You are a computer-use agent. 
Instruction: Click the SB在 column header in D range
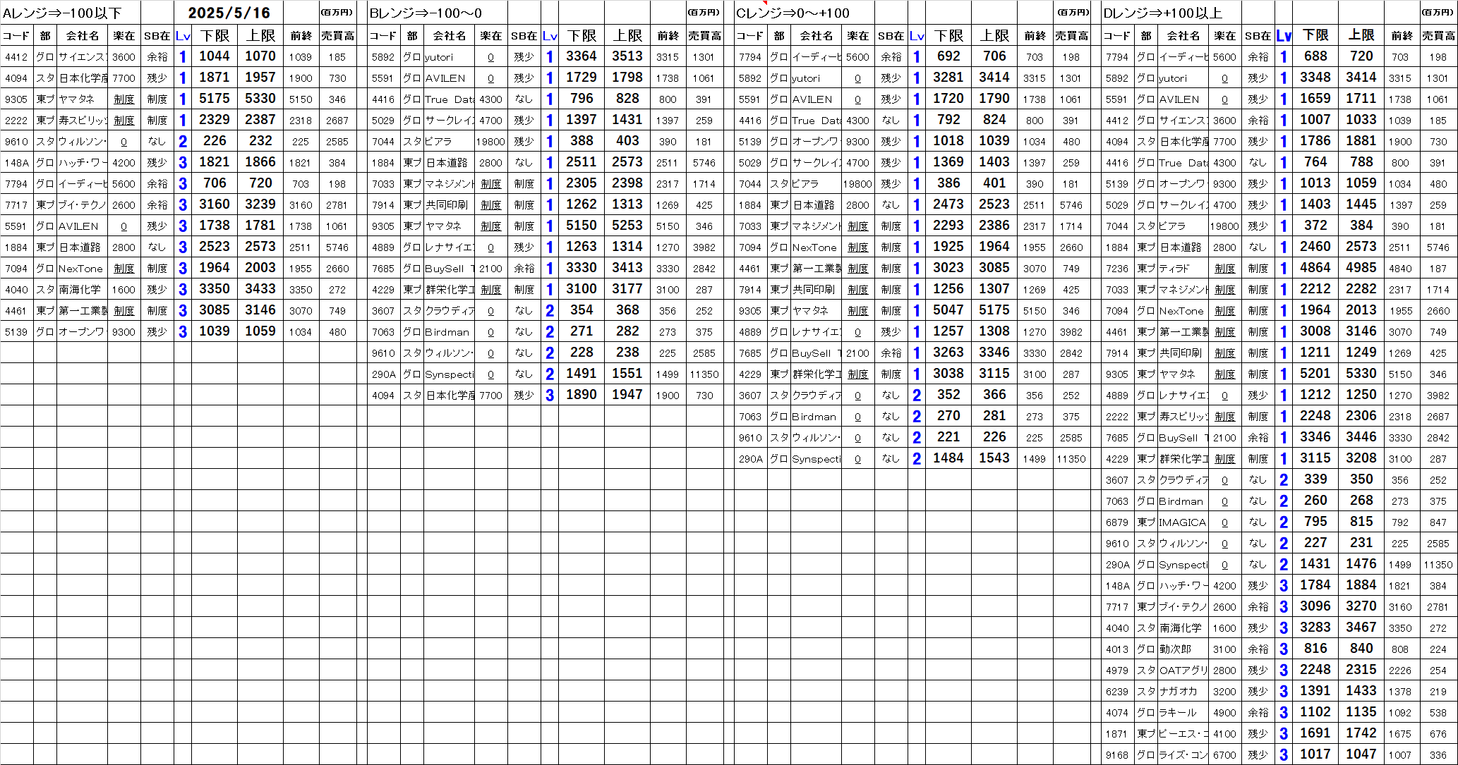pos(1258,36)
